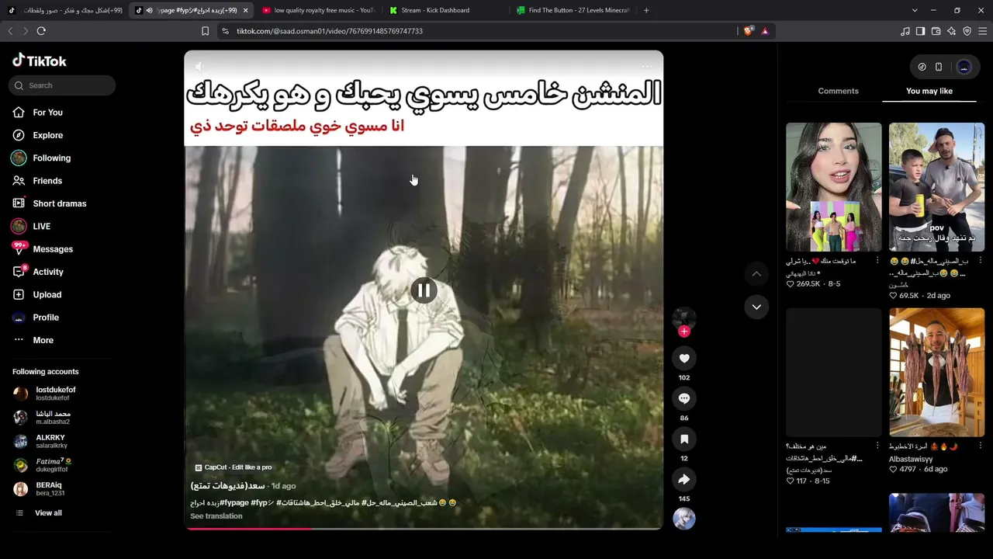Open the video sound disc thumbnail

coord(684,519)
